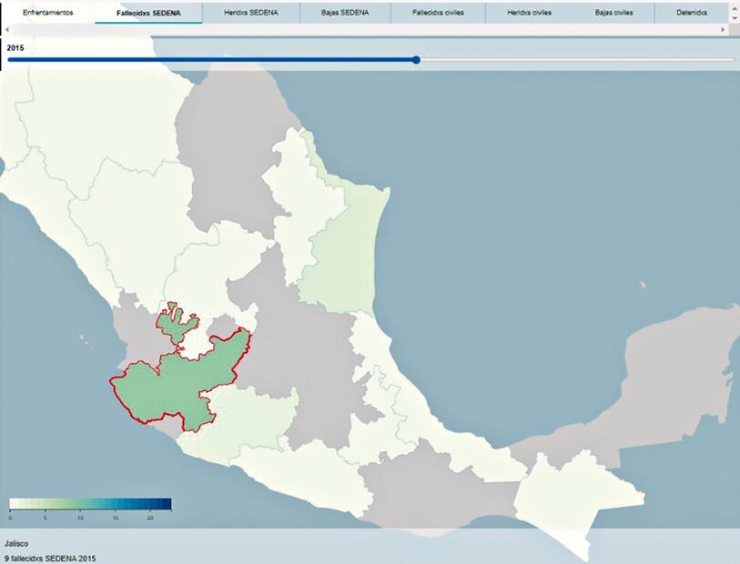The height and width of the screenshot is (564, 740).
Task: Click the year slider handle
Action: pos(416,60)
